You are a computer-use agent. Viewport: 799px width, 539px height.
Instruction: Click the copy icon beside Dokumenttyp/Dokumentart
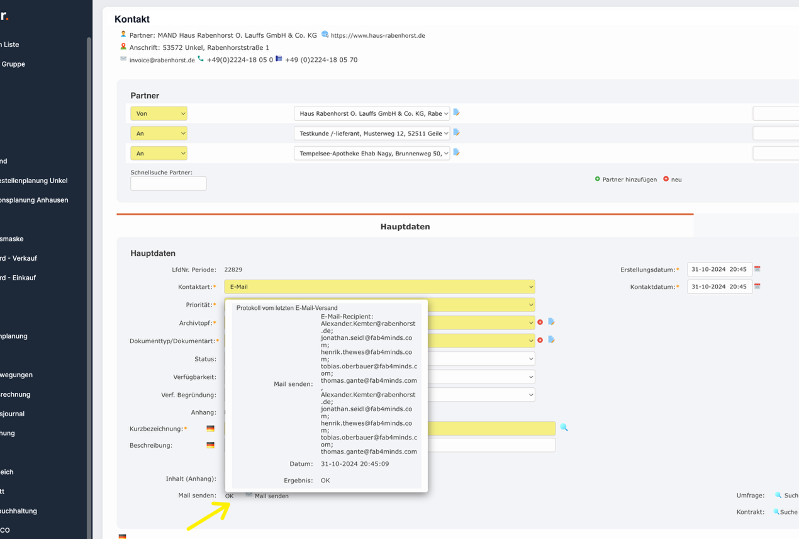click(x=551, y=339)
